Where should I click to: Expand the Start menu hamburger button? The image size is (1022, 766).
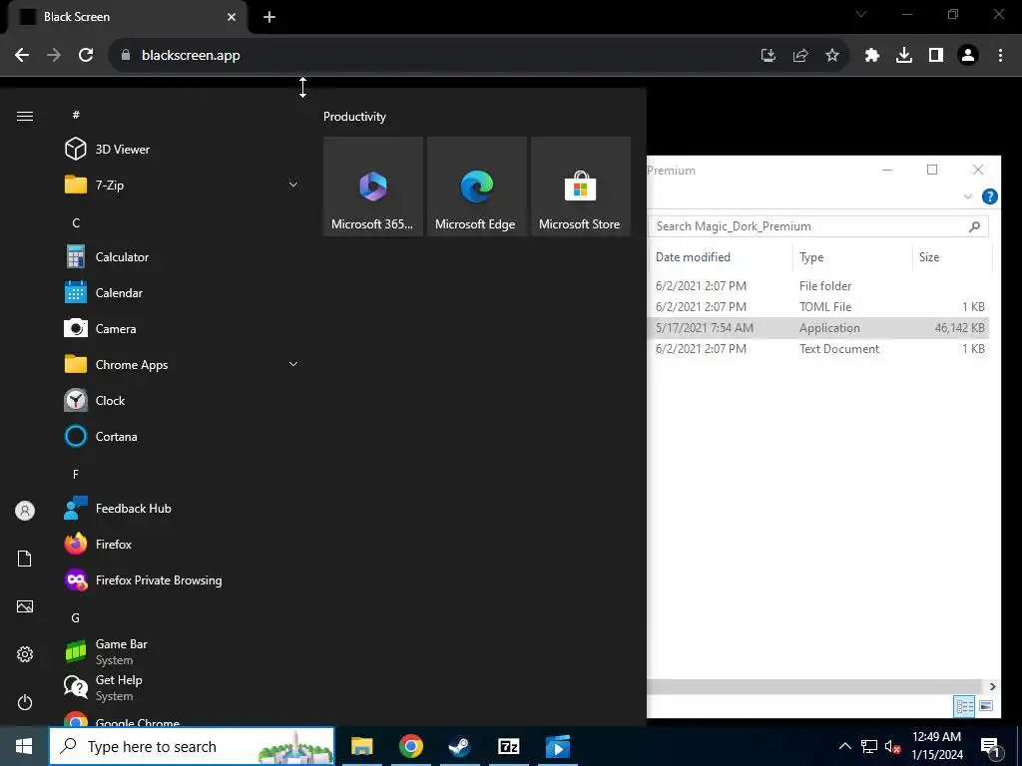pyautogui.click(x=25, y=116)
